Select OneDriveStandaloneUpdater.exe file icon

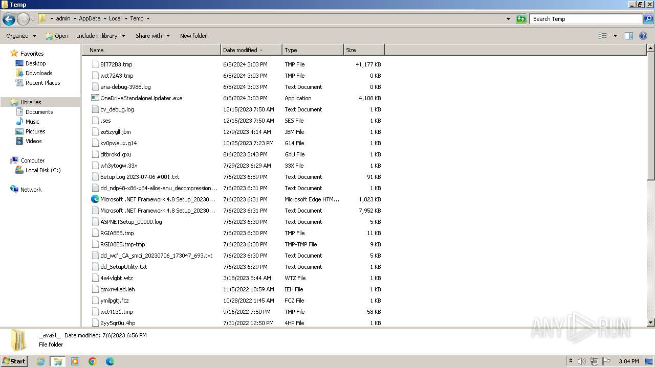point(95,98)
